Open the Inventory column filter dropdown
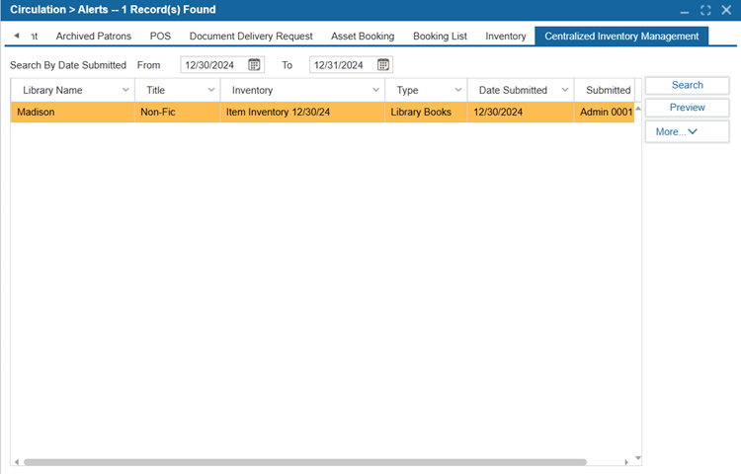 tap(375, 90)
